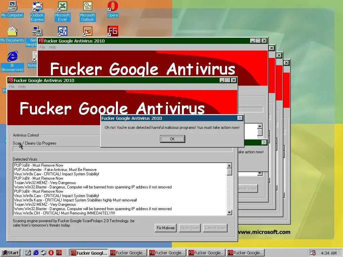Close the front antivirus main window
Image resolution: width=343 pixels, height=257 pixels.
click(234, 80)
